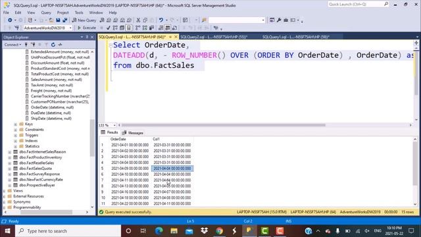Expand the dbo.FactInternetSalesReason table

pos(10,152)
